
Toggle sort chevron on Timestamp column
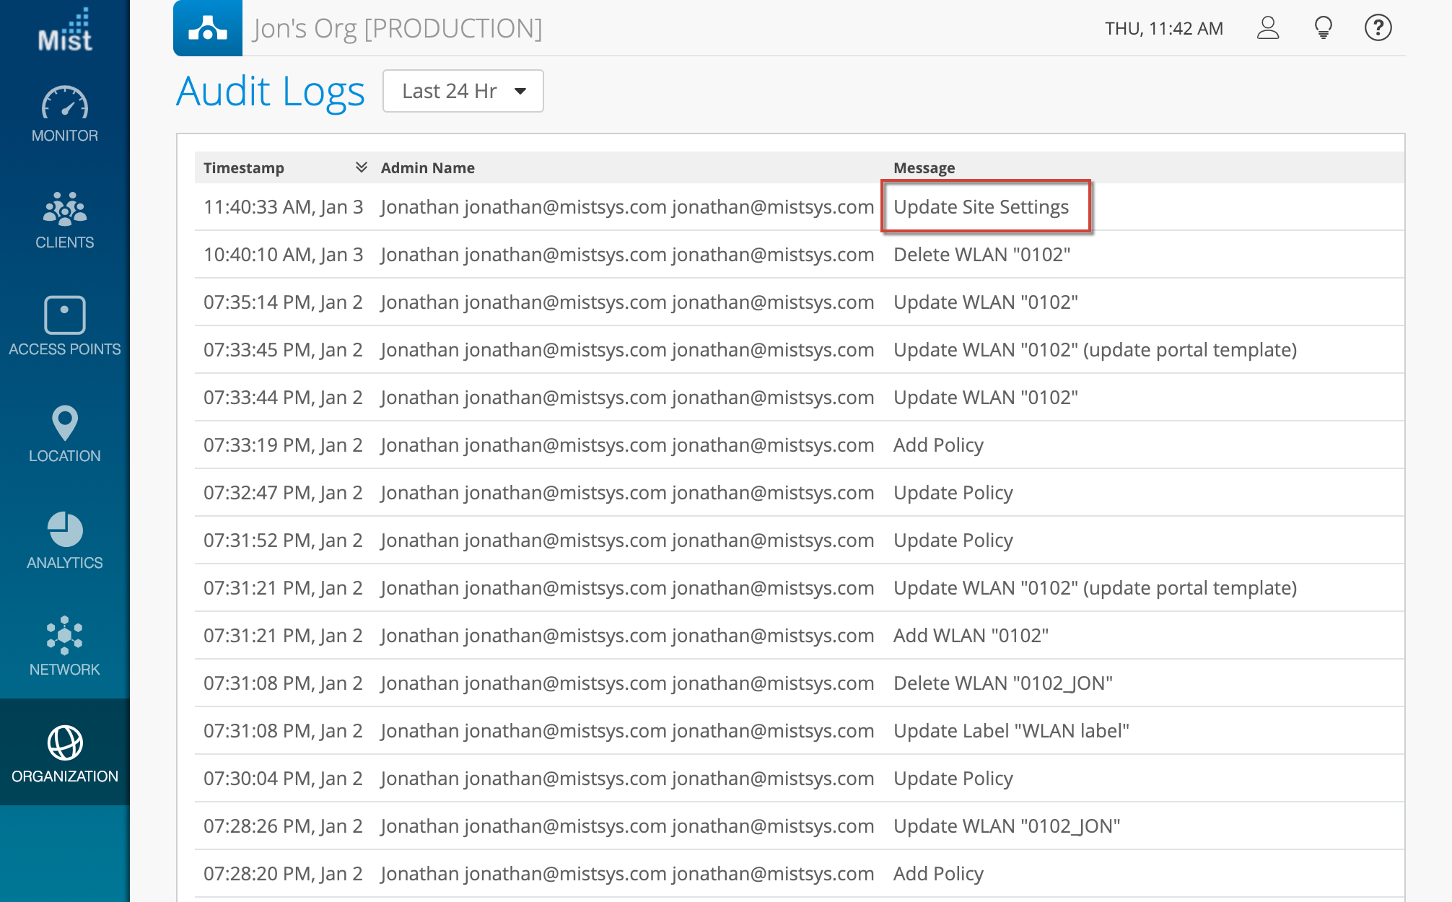(x=361, y=167)
